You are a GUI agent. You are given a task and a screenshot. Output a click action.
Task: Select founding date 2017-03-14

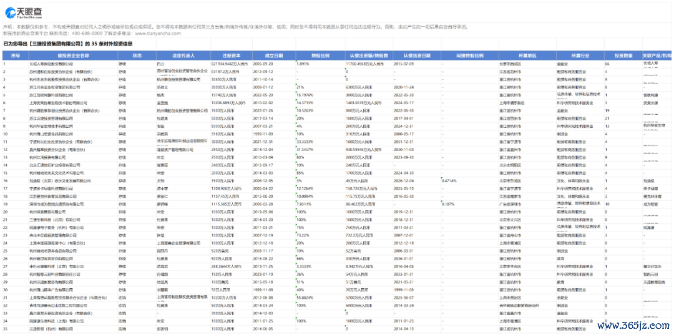(x=263, y=119)
